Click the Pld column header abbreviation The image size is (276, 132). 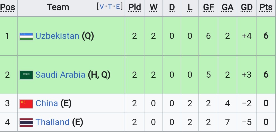point(134,7)
